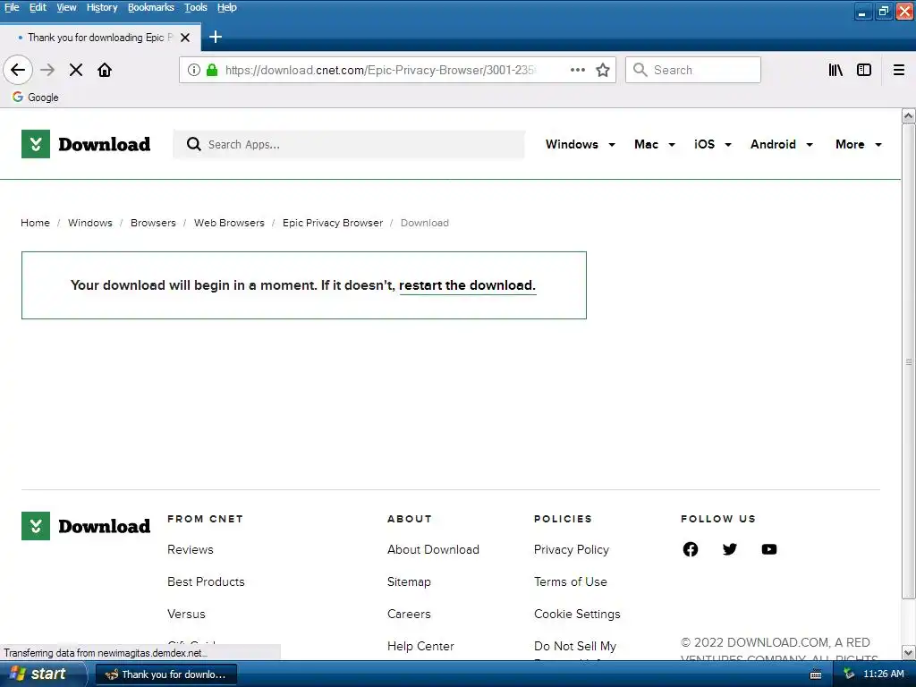
Task: Click the keyboard icon in system tray
Action: click(816, 674)
